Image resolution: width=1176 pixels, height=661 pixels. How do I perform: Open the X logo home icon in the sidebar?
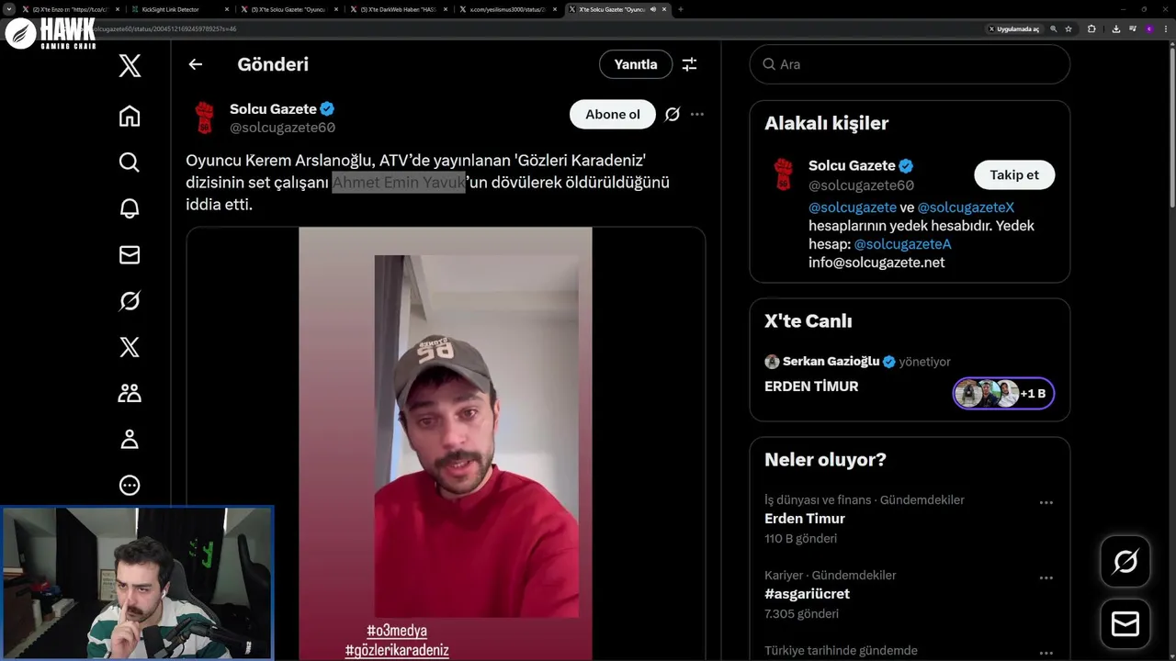[x=130, y=65]
